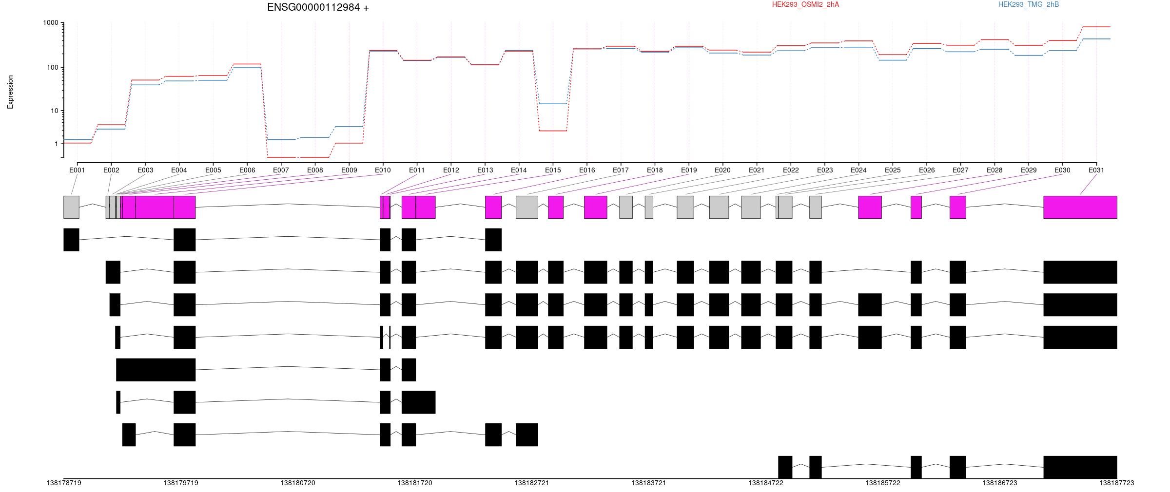Click genomic coordinate 138178719
Screen dimensions: 1170x492
64,483
